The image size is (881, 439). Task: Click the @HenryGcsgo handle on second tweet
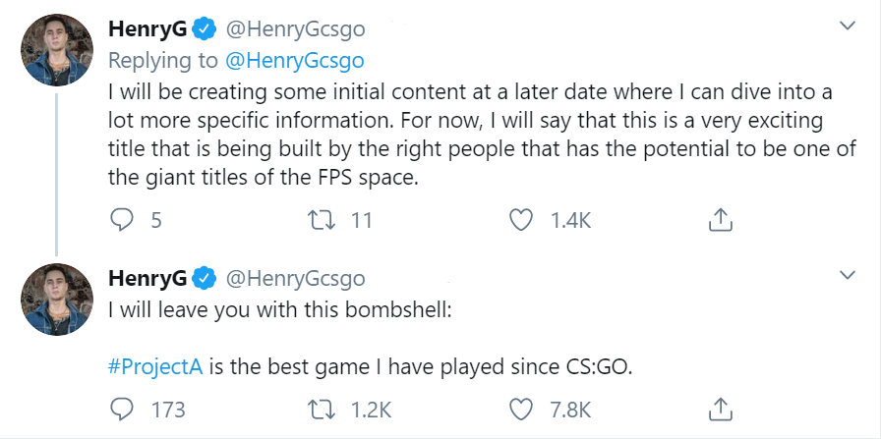(295, 278)
